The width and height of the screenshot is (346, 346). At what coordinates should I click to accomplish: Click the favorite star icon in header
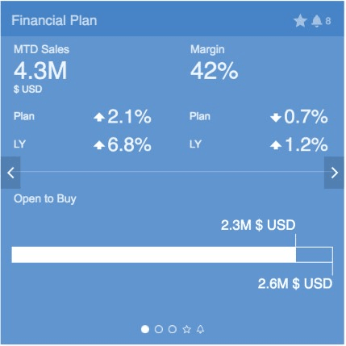pyautogui.click(x=300, y=21)
